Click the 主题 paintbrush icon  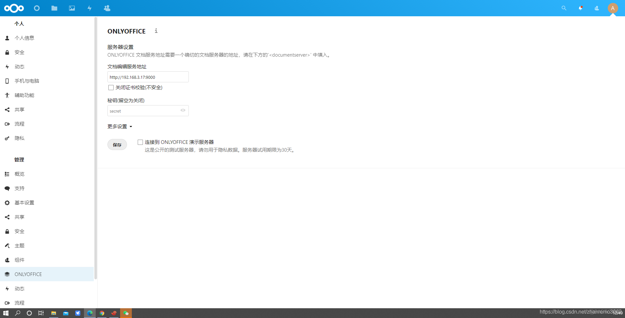(7, 246)
